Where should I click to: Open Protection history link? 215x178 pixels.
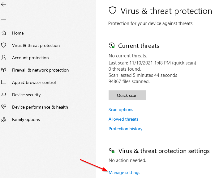click(x=126, y=129)
